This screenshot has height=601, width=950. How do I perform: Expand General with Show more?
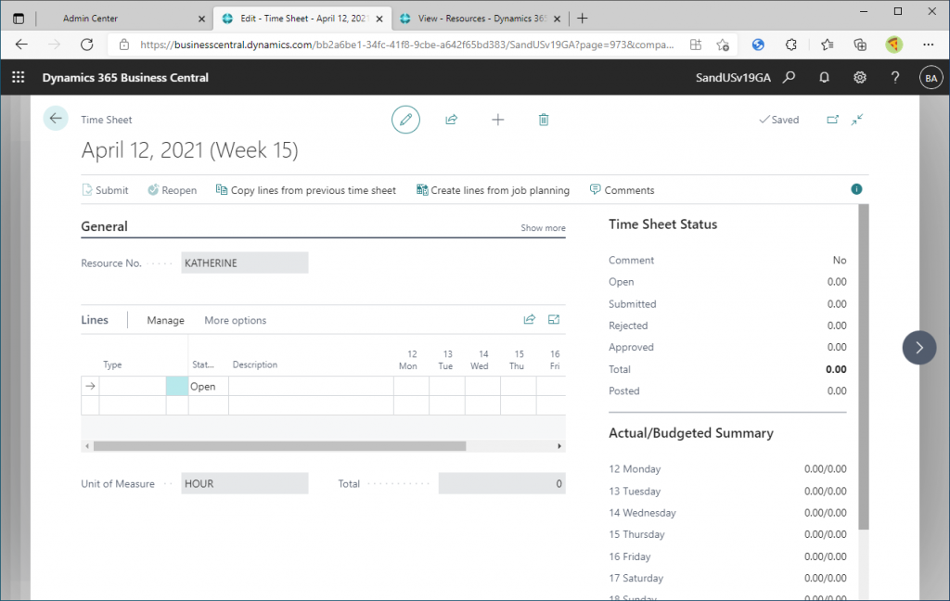[543, 228]
